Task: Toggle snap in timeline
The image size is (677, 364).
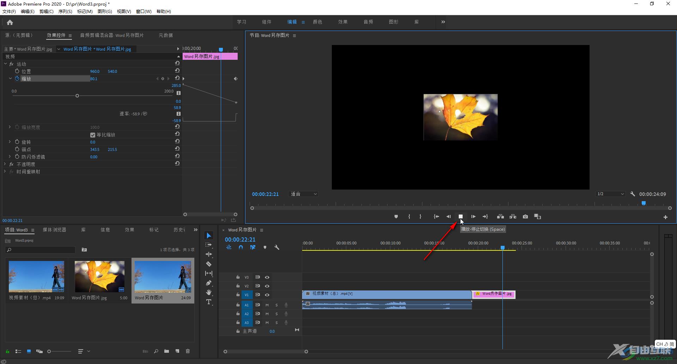Action: coord(241,247)
